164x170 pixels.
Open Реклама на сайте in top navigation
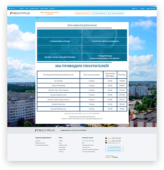[34, 8]
